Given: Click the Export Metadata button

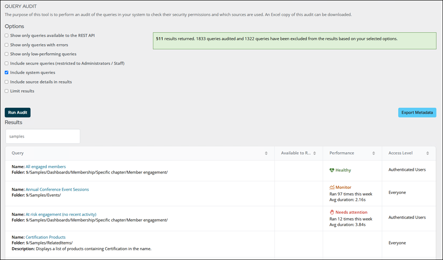Looking at the screenshot, I should pos(417,113).
